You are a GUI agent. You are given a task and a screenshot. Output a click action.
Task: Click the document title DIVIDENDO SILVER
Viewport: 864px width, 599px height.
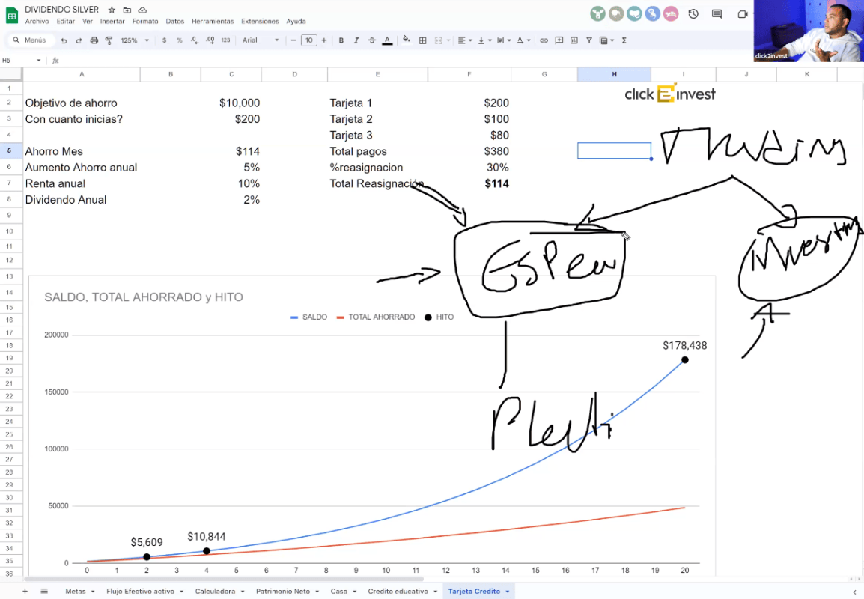[61, 10]
